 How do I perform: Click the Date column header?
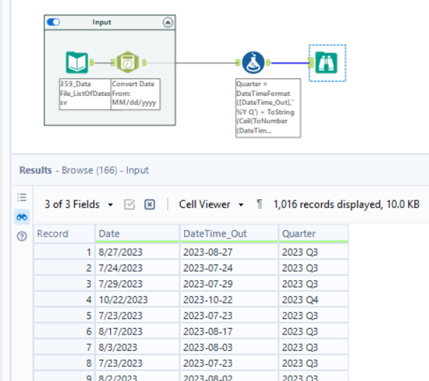click(138, 234)
